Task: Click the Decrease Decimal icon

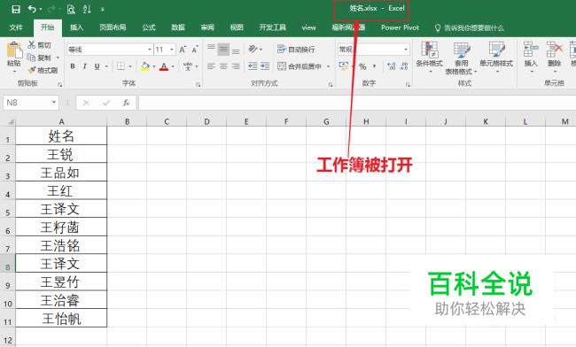Action: point(404,66)
